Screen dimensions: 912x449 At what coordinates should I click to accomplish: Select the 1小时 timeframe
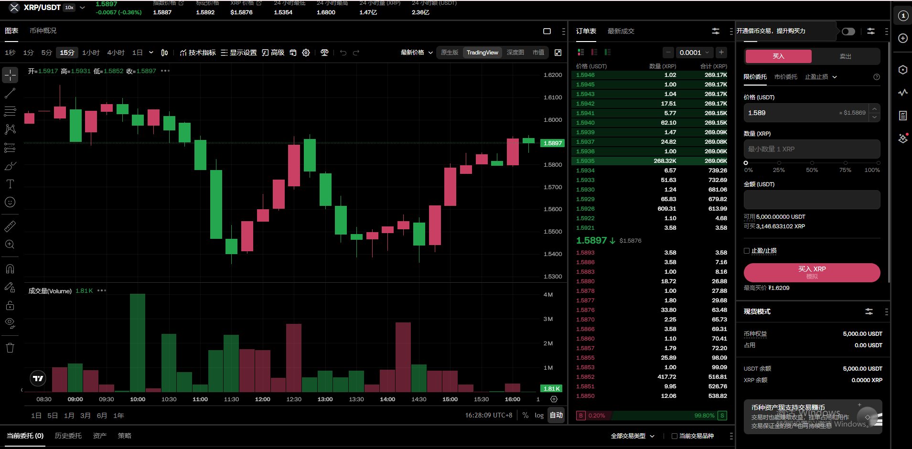pos(91,53)
